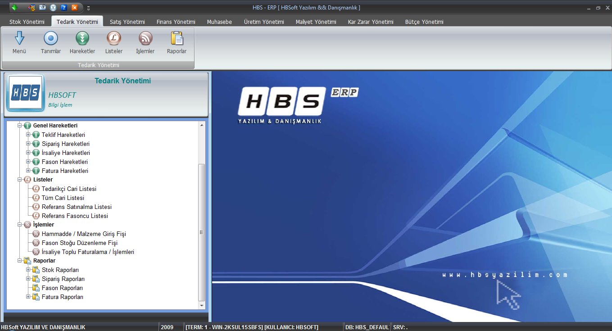
Task: Click the icon beside Tüm Cari Listesi
Action: point(36,198)
